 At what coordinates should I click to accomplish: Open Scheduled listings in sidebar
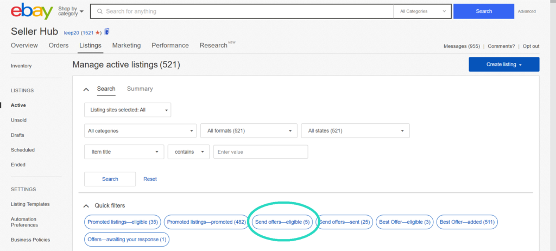point(23,150)
